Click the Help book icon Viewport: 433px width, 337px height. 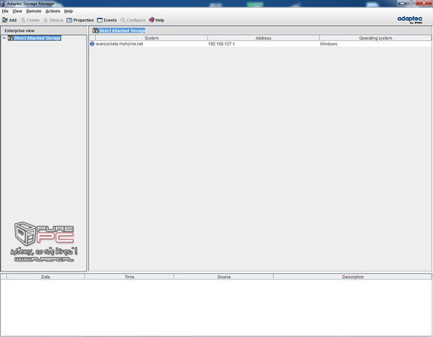coord(151,20)
